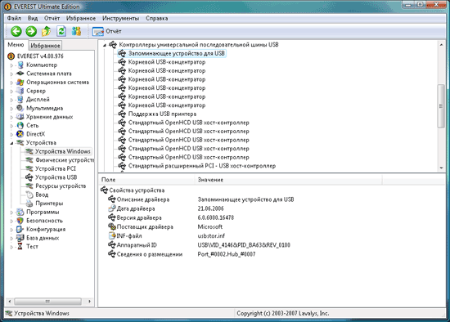Open the Справка menu
The height and width of the screenshot is (322, 450).
click(157, 18)
